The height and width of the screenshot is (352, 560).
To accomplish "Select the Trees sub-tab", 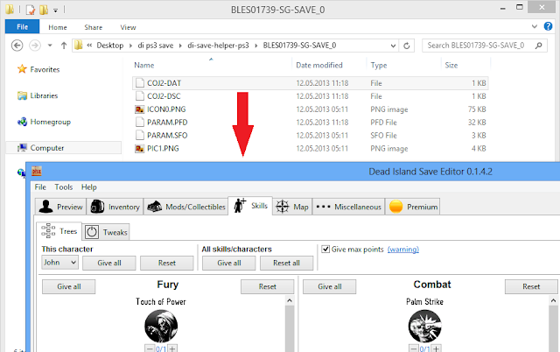I will (59, 232).
